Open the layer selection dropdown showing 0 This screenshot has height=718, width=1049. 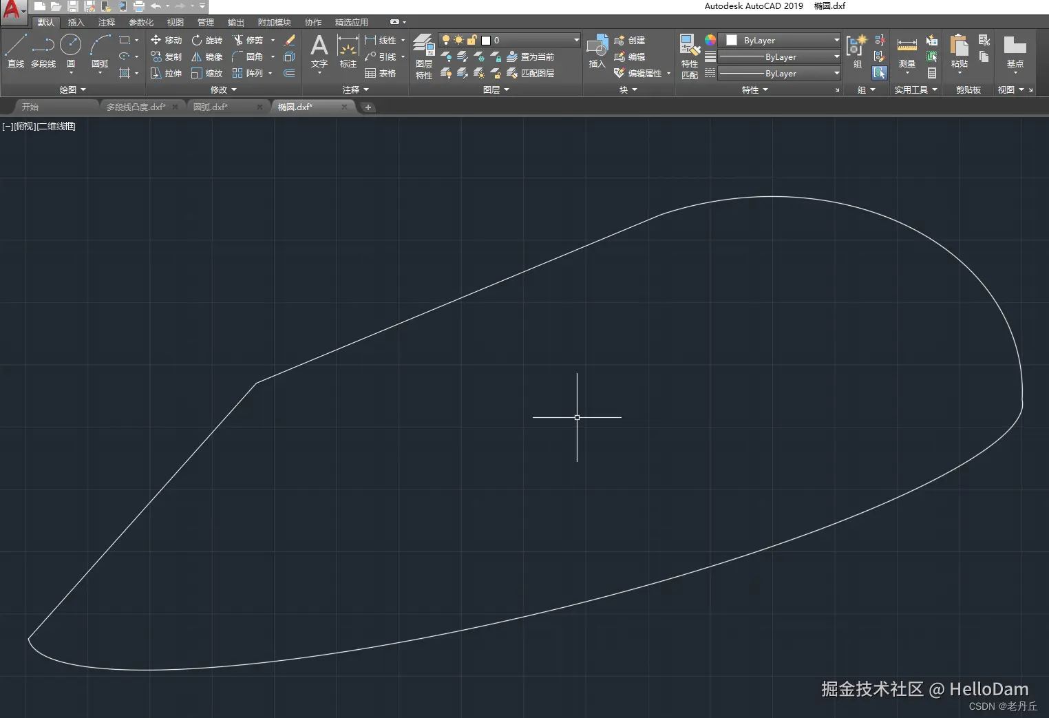click(509, 40)
